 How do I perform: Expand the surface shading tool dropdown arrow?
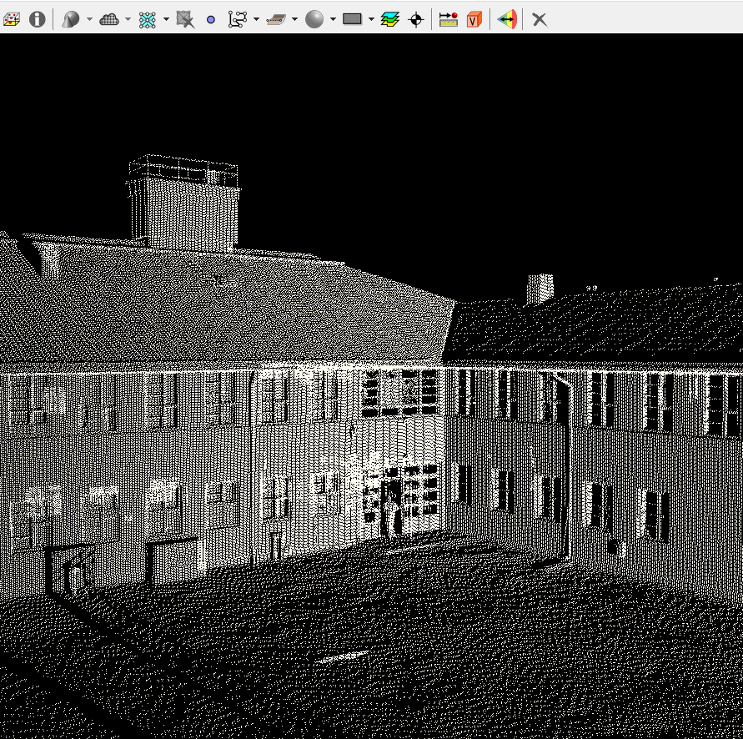(x=88, y=19)
